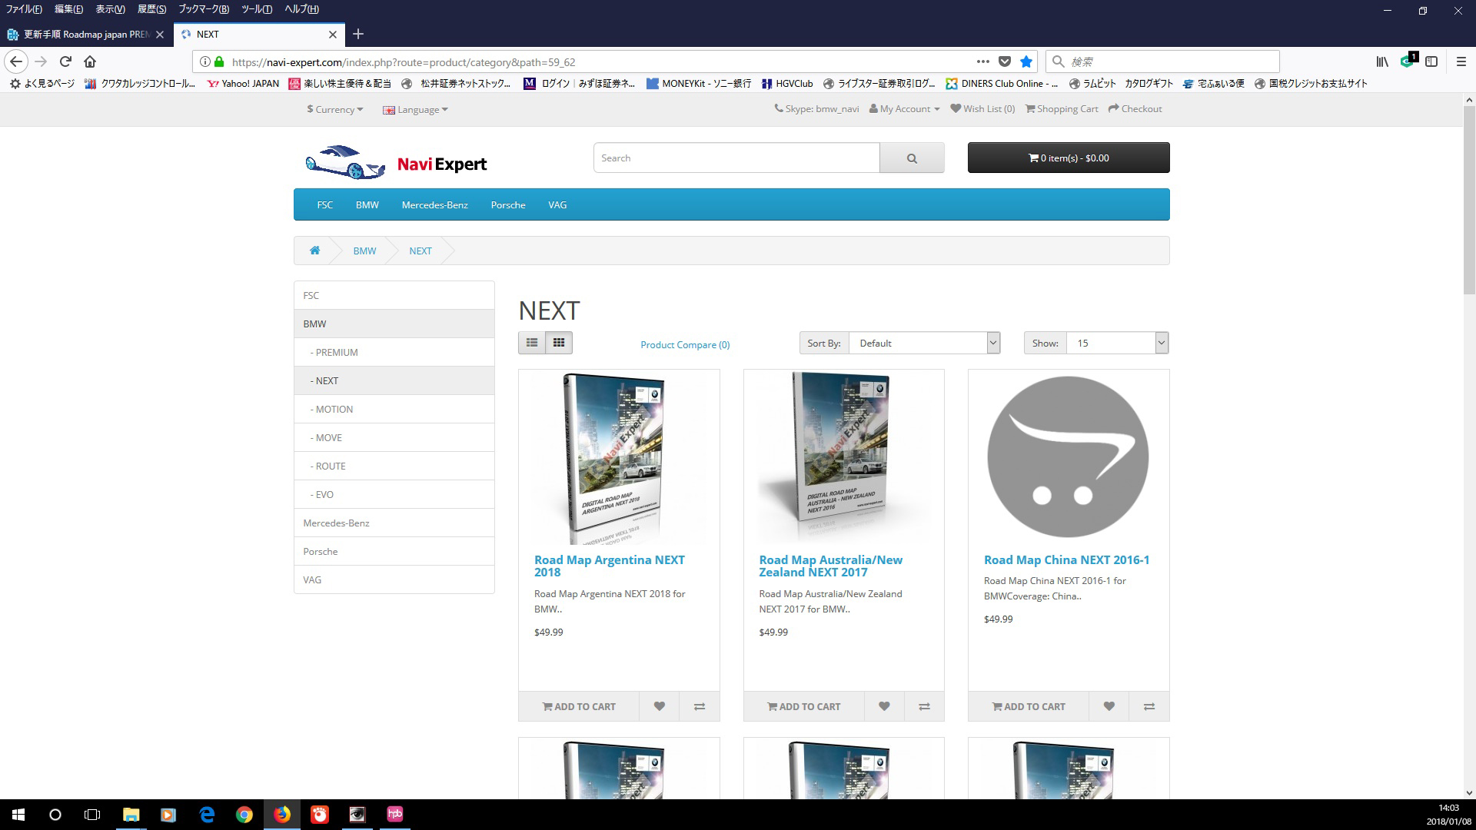Click the Navi Expert logo
This screenshot has height=830, width=1476.
[395, 162]
